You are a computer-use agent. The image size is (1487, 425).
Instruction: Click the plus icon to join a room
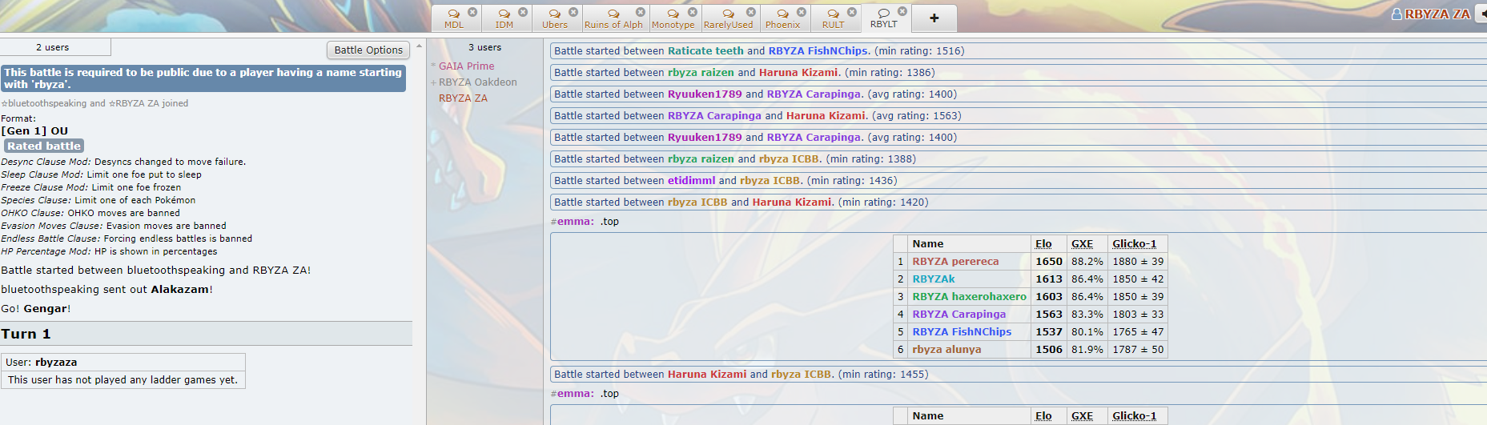934,18
